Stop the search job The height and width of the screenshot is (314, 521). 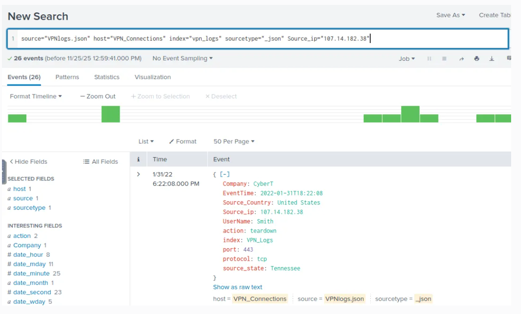point(444,58)
